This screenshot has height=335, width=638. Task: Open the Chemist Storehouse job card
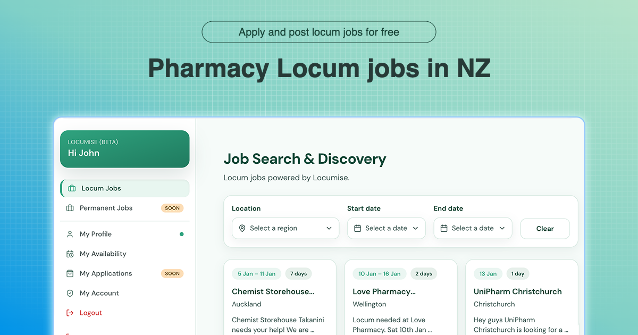280,297
